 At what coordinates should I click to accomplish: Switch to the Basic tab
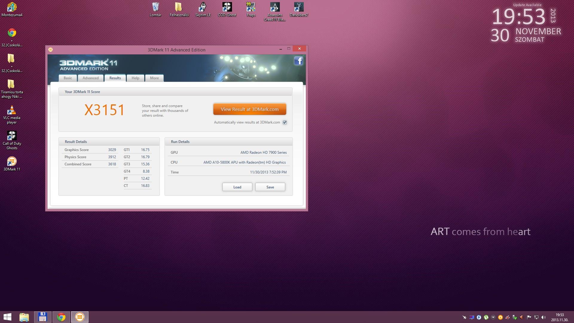click(x=68, y=78)
